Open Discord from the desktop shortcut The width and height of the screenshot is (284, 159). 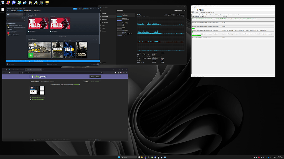14,3
